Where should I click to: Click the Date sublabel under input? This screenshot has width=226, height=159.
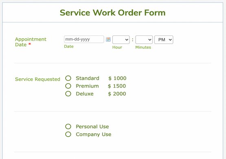(x=69, y=46)
